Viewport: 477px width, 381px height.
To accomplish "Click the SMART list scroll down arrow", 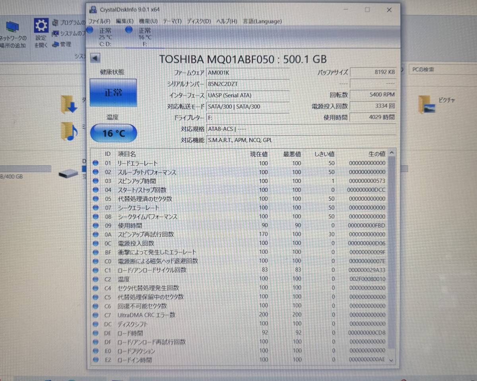I will tap(392, 360).
